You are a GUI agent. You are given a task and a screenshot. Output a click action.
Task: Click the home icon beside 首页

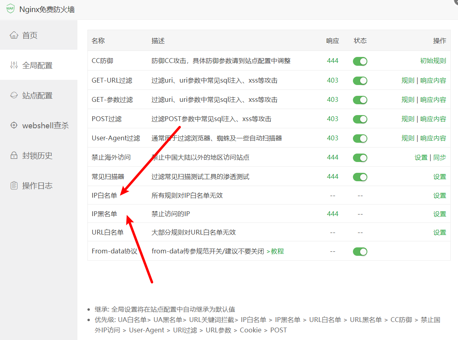click(14, 35)
